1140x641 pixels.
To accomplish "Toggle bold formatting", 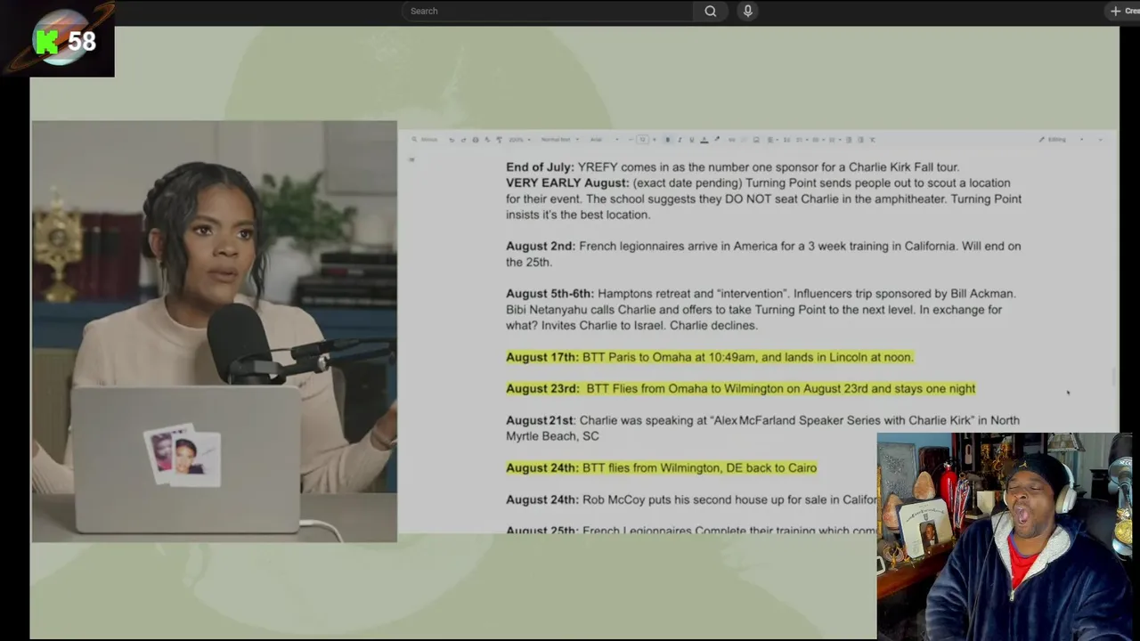I will click(667, 140).
